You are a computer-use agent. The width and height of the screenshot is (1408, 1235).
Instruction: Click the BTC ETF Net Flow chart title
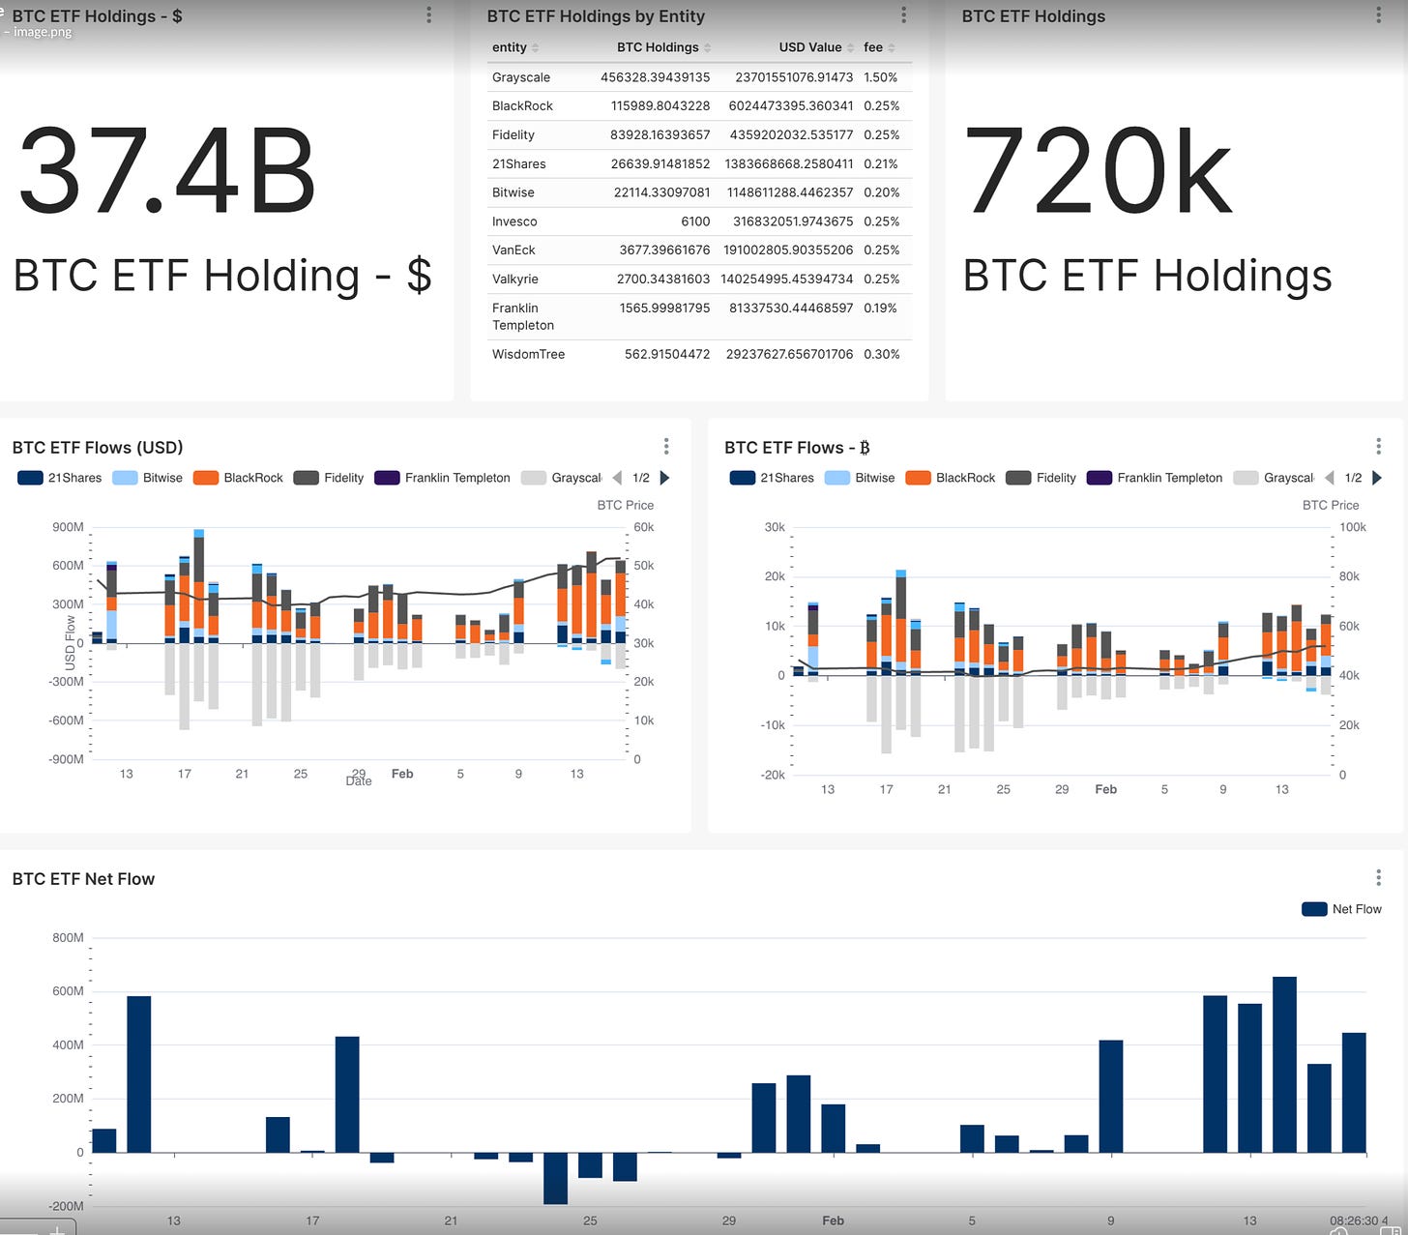point(83,878)
